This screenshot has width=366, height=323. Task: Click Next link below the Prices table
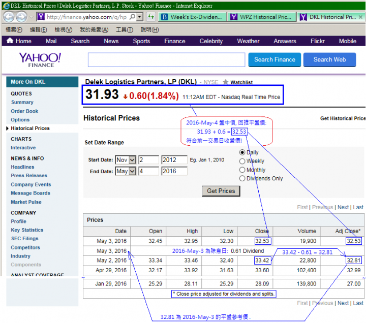tap(343, 303)
